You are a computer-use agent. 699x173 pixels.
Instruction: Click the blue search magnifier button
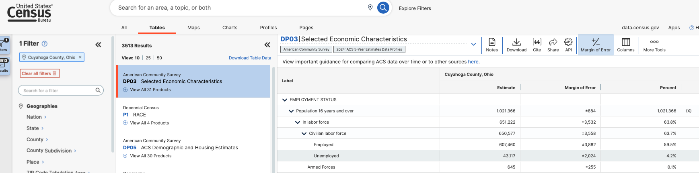tap(383, 8)
